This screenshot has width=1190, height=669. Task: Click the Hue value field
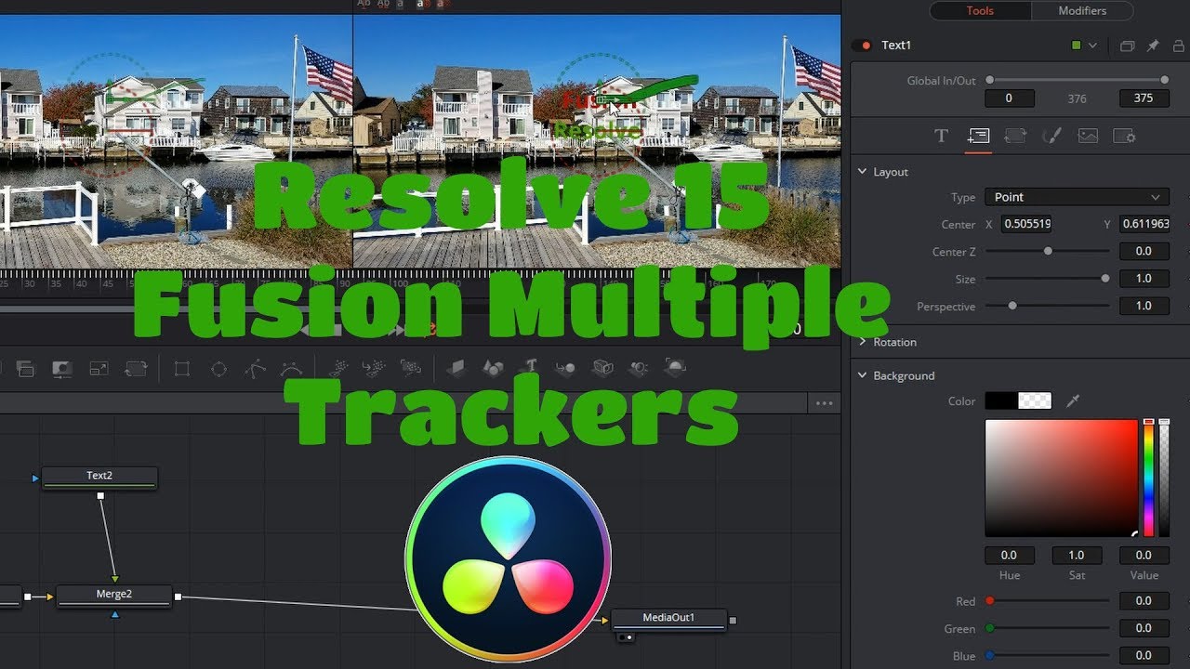pos(1009,555)
